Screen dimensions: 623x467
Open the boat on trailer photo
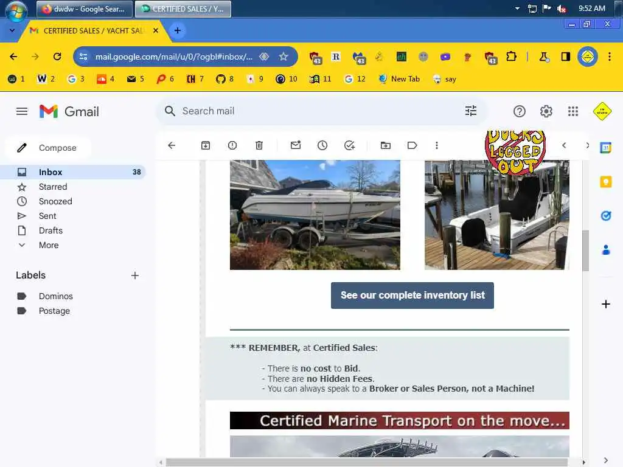coord(315,215)
